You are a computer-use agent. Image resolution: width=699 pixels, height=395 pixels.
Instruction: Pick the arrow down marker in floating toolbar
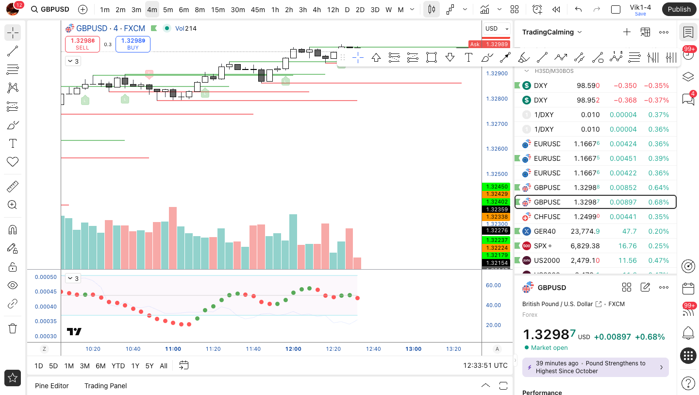450,58
